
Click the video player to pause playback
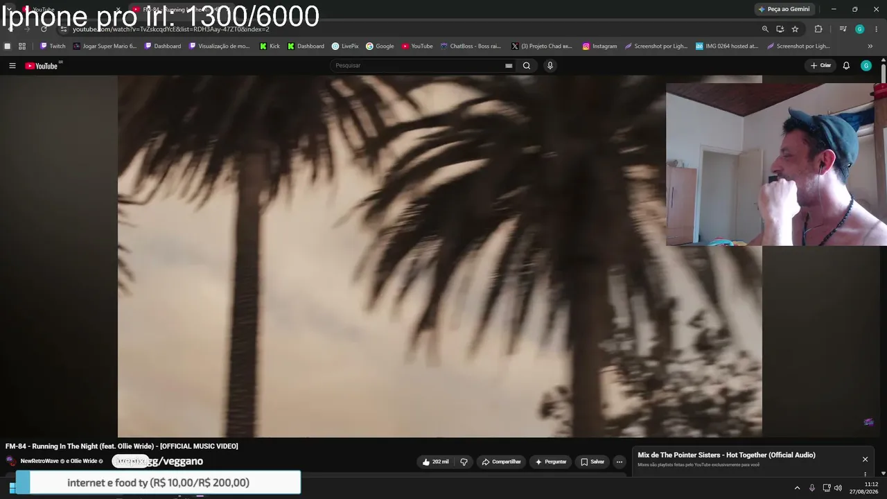coord(440,256)
